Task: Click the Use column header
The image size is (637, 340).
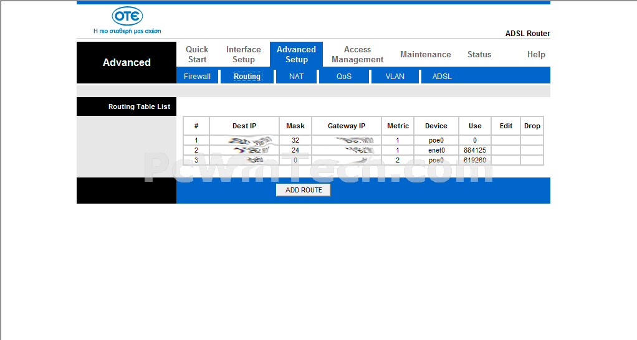Action: point(475,126)
